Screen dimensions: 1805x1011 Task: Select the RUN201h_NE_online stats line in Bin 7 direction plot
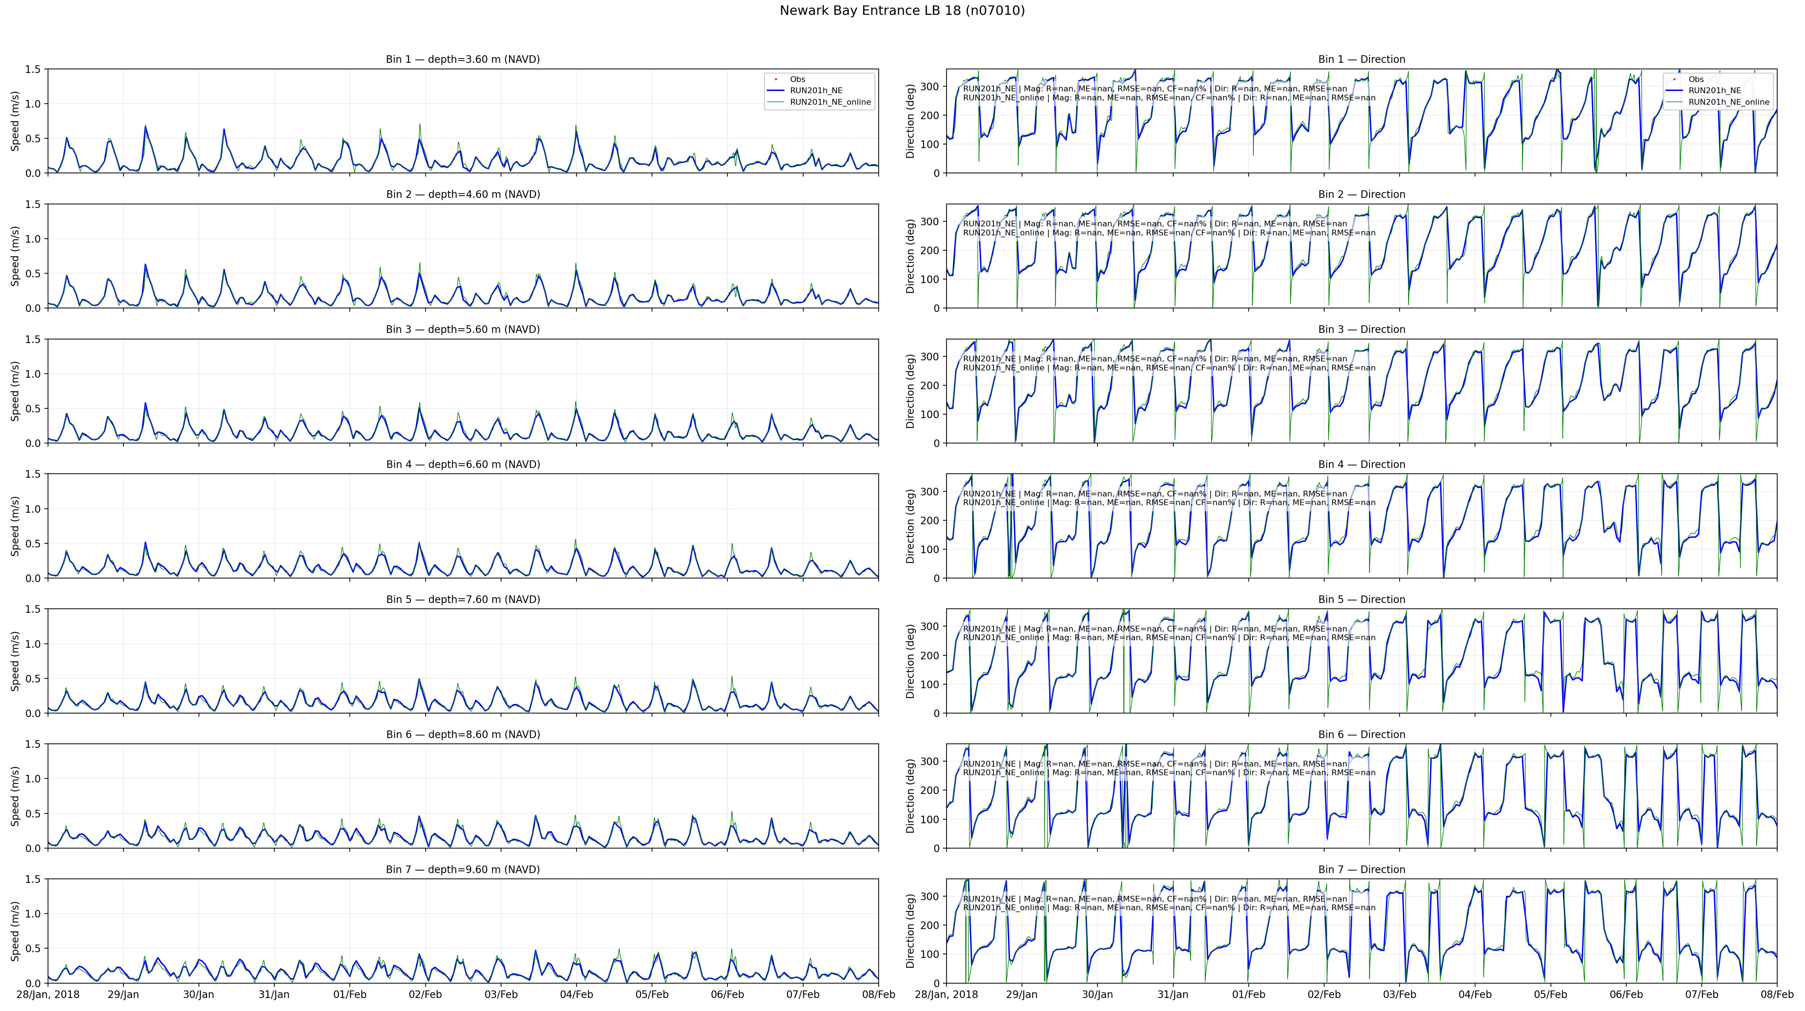(1169, 908)
